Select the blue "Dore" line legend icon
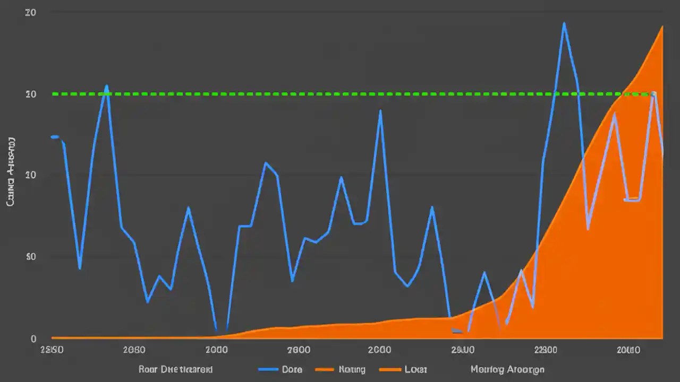Image resolution: width=680 pixels, height=382 pixels. (267, 369)
